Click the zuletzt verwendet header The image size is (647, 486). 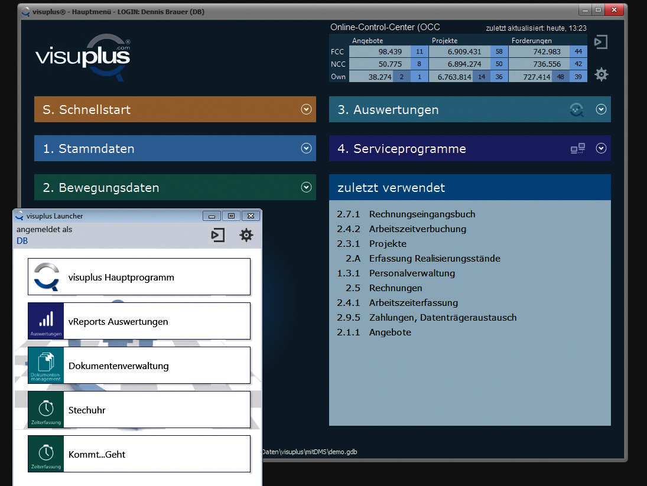(x=470, y=187)
